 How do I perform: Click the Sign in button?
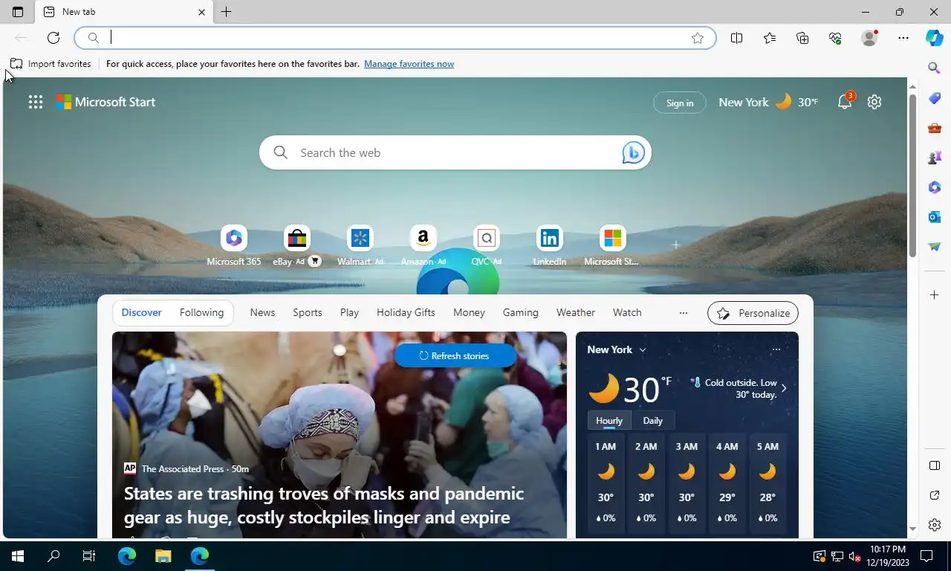(680, 103)
